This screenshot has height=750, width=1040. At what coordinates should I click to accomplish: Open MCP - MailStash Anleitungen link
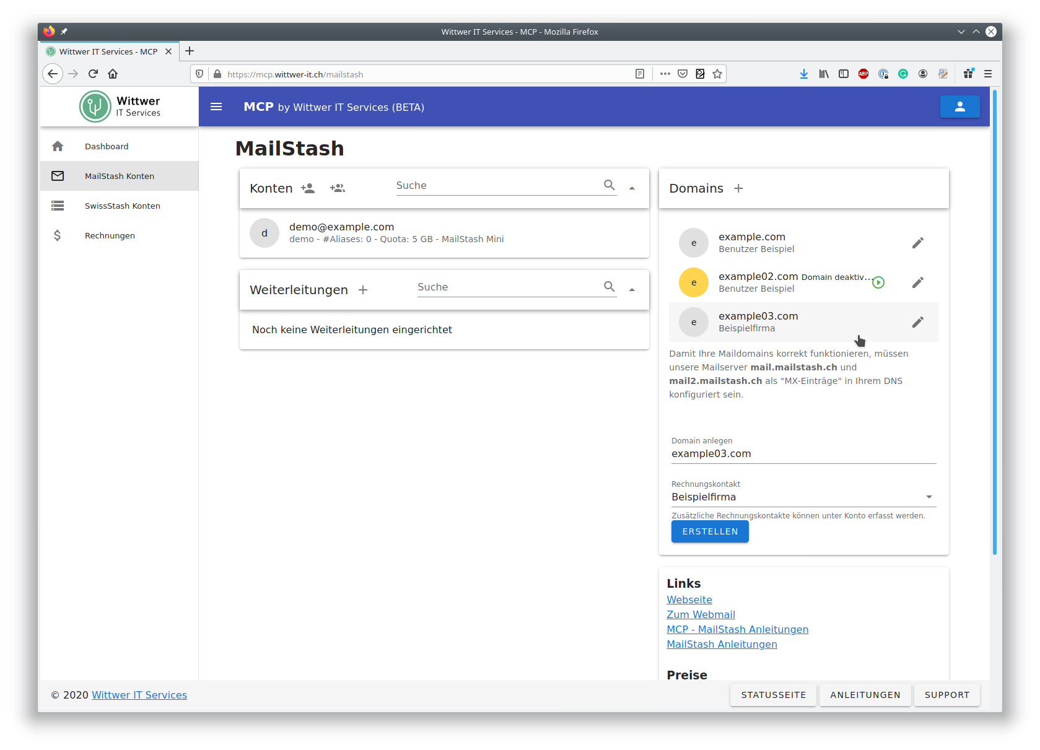point(737,629)
